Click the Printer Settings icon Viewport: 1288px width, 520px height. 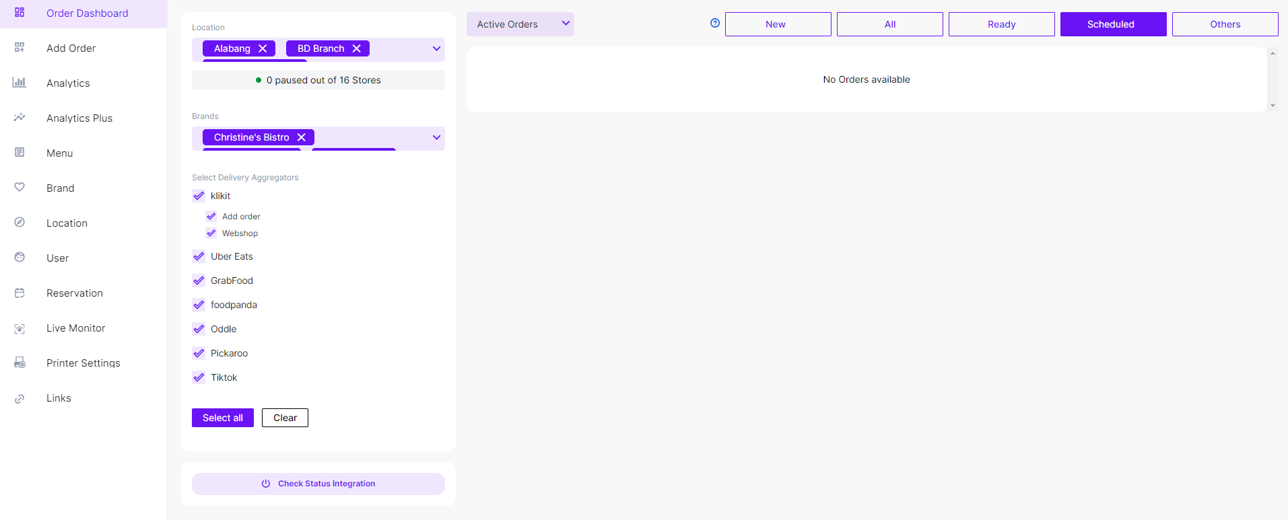20,363
